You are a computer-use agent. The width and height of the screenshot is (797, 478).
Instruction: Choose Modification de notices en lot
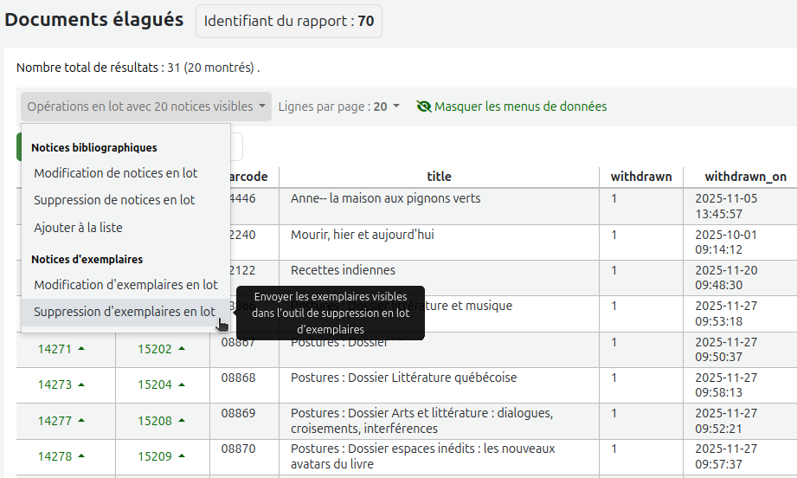115,173
